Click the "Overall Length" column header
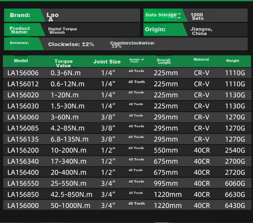The image size is (253, 223). point(164,61)
